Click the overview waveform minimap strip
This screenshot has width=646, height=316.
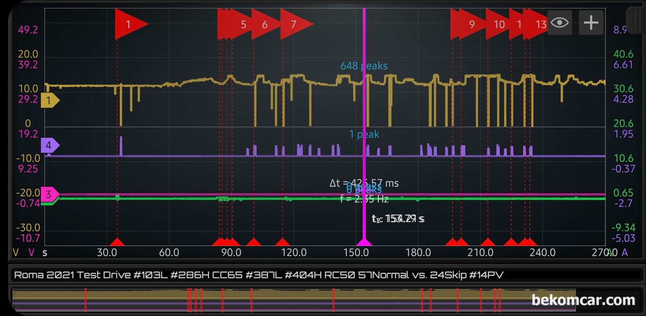click(x=294, y=300)
